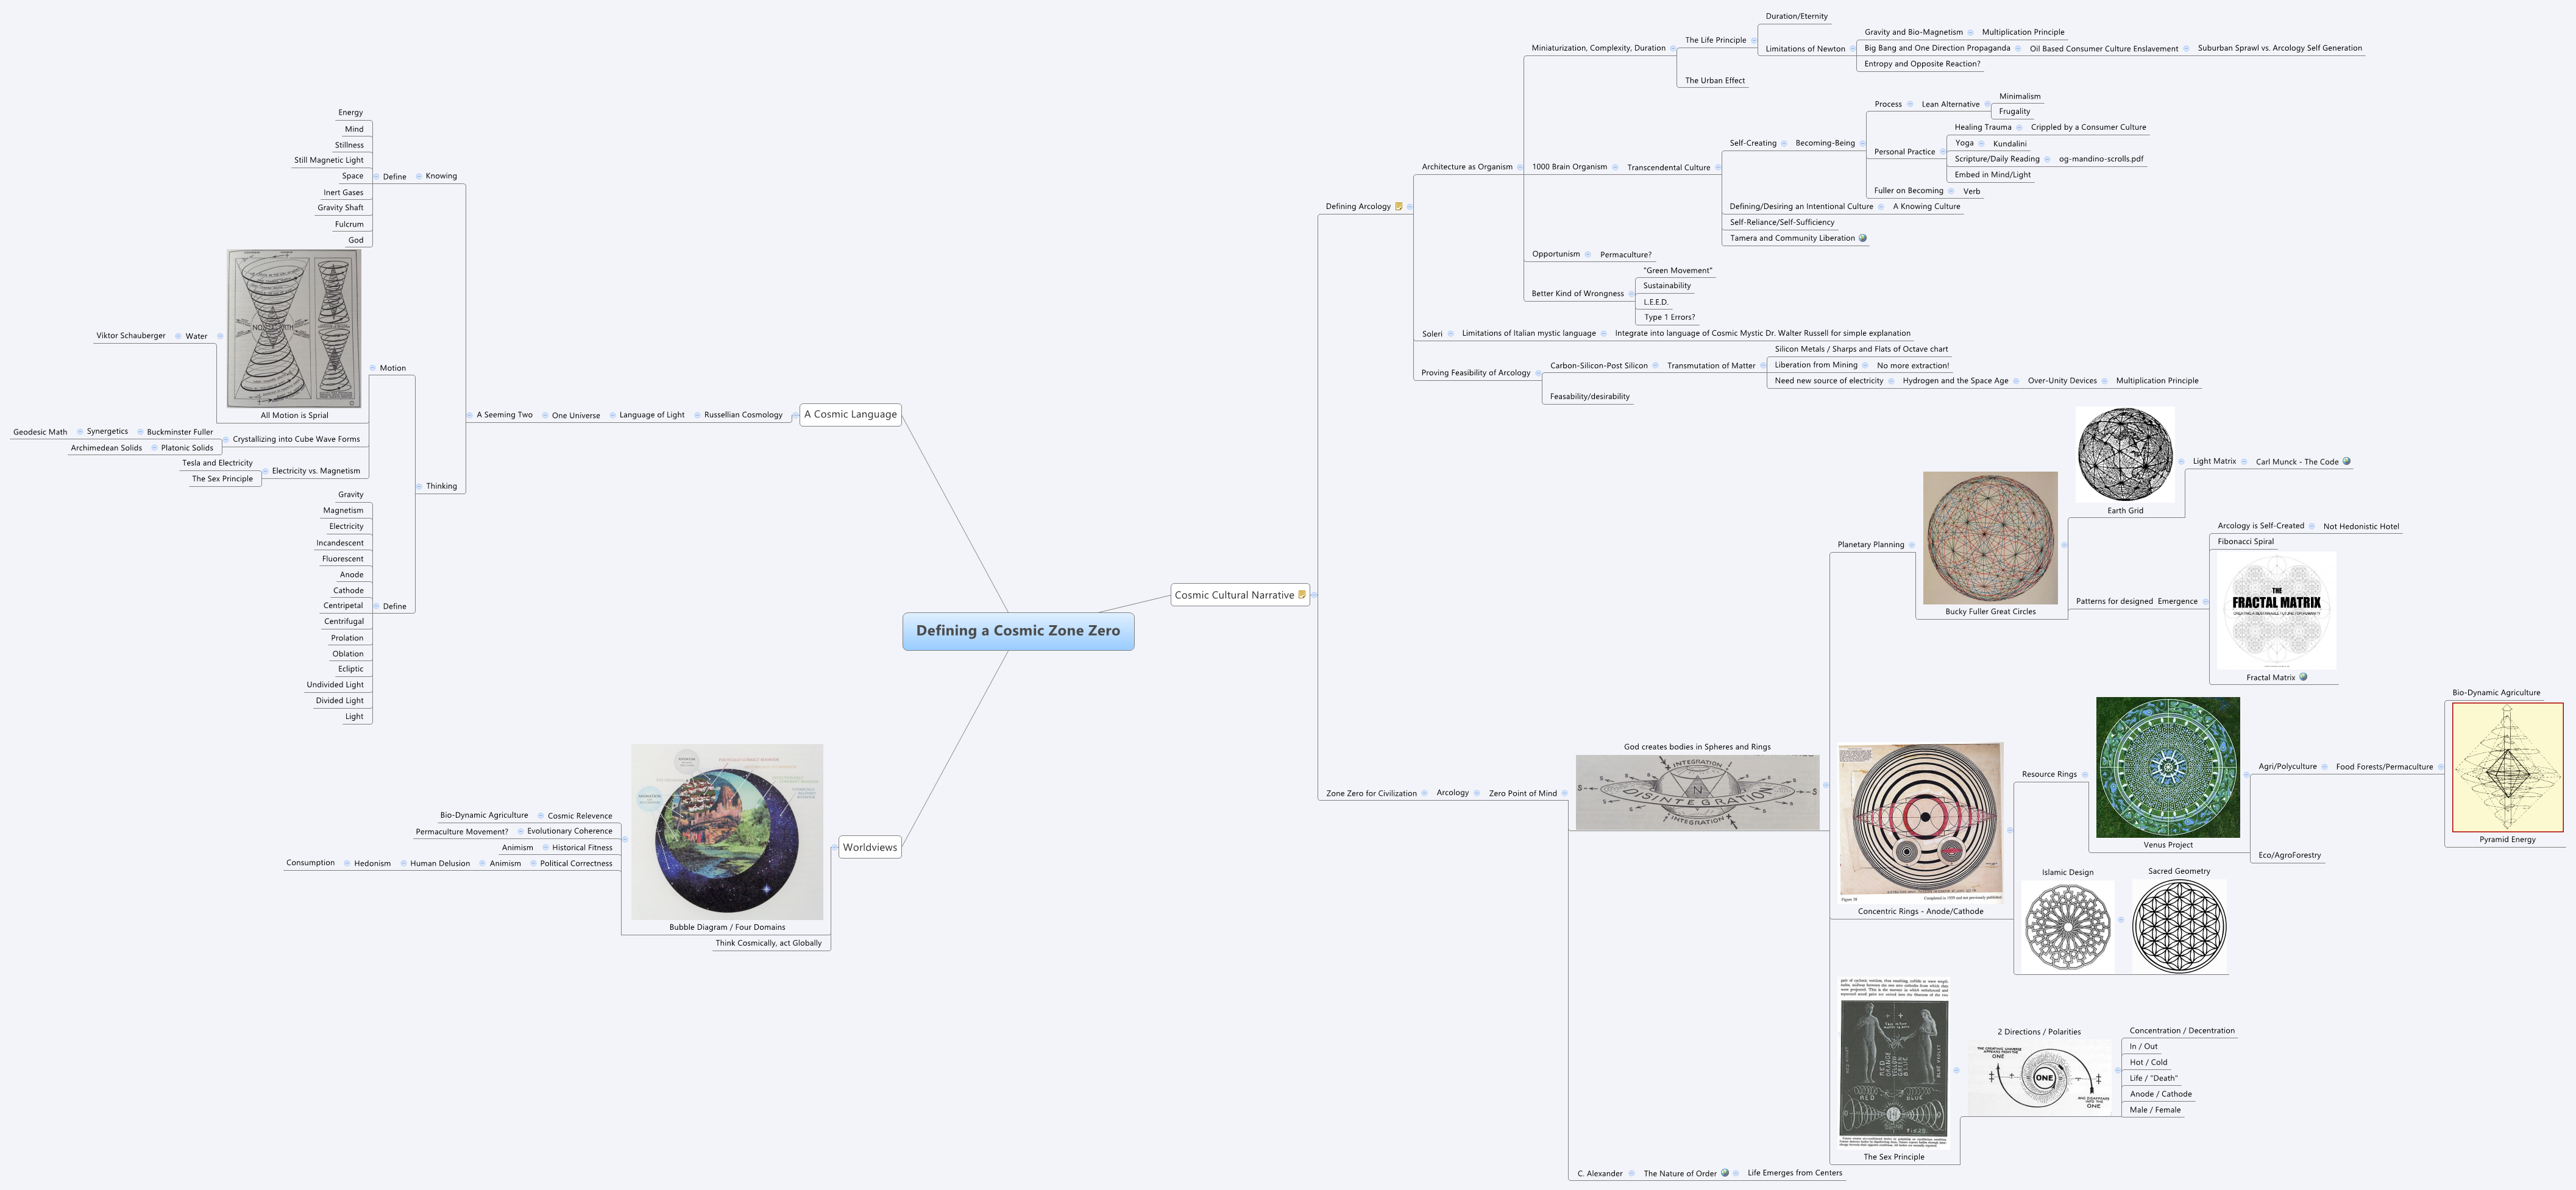Select the central topic "Defining a Cosmic Zone Zero"
The height and width of the screenshot is (1190, 2576).
pyautogui.click(x=1019, y=631)
